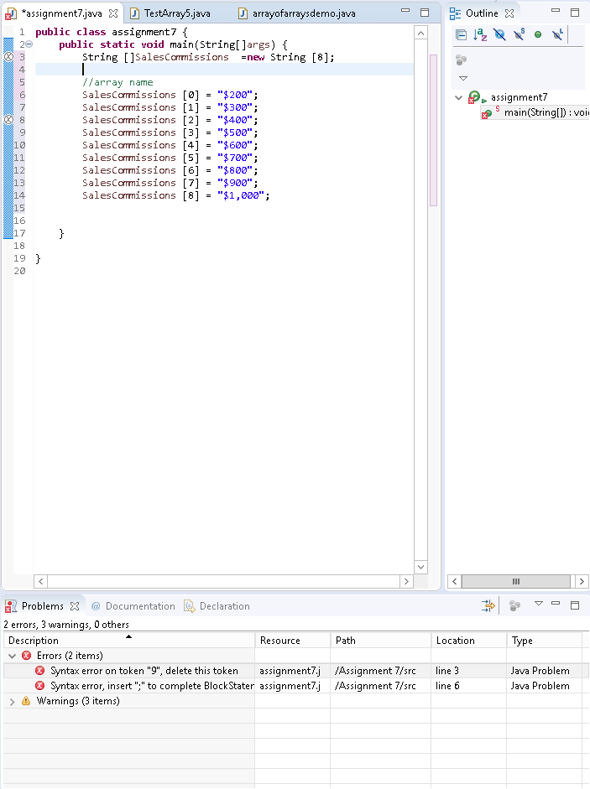This screenshot has width=590, height=789.
Task: Select the 'Syntax error on token "9"' problem
Action: (x=144, y=671)
